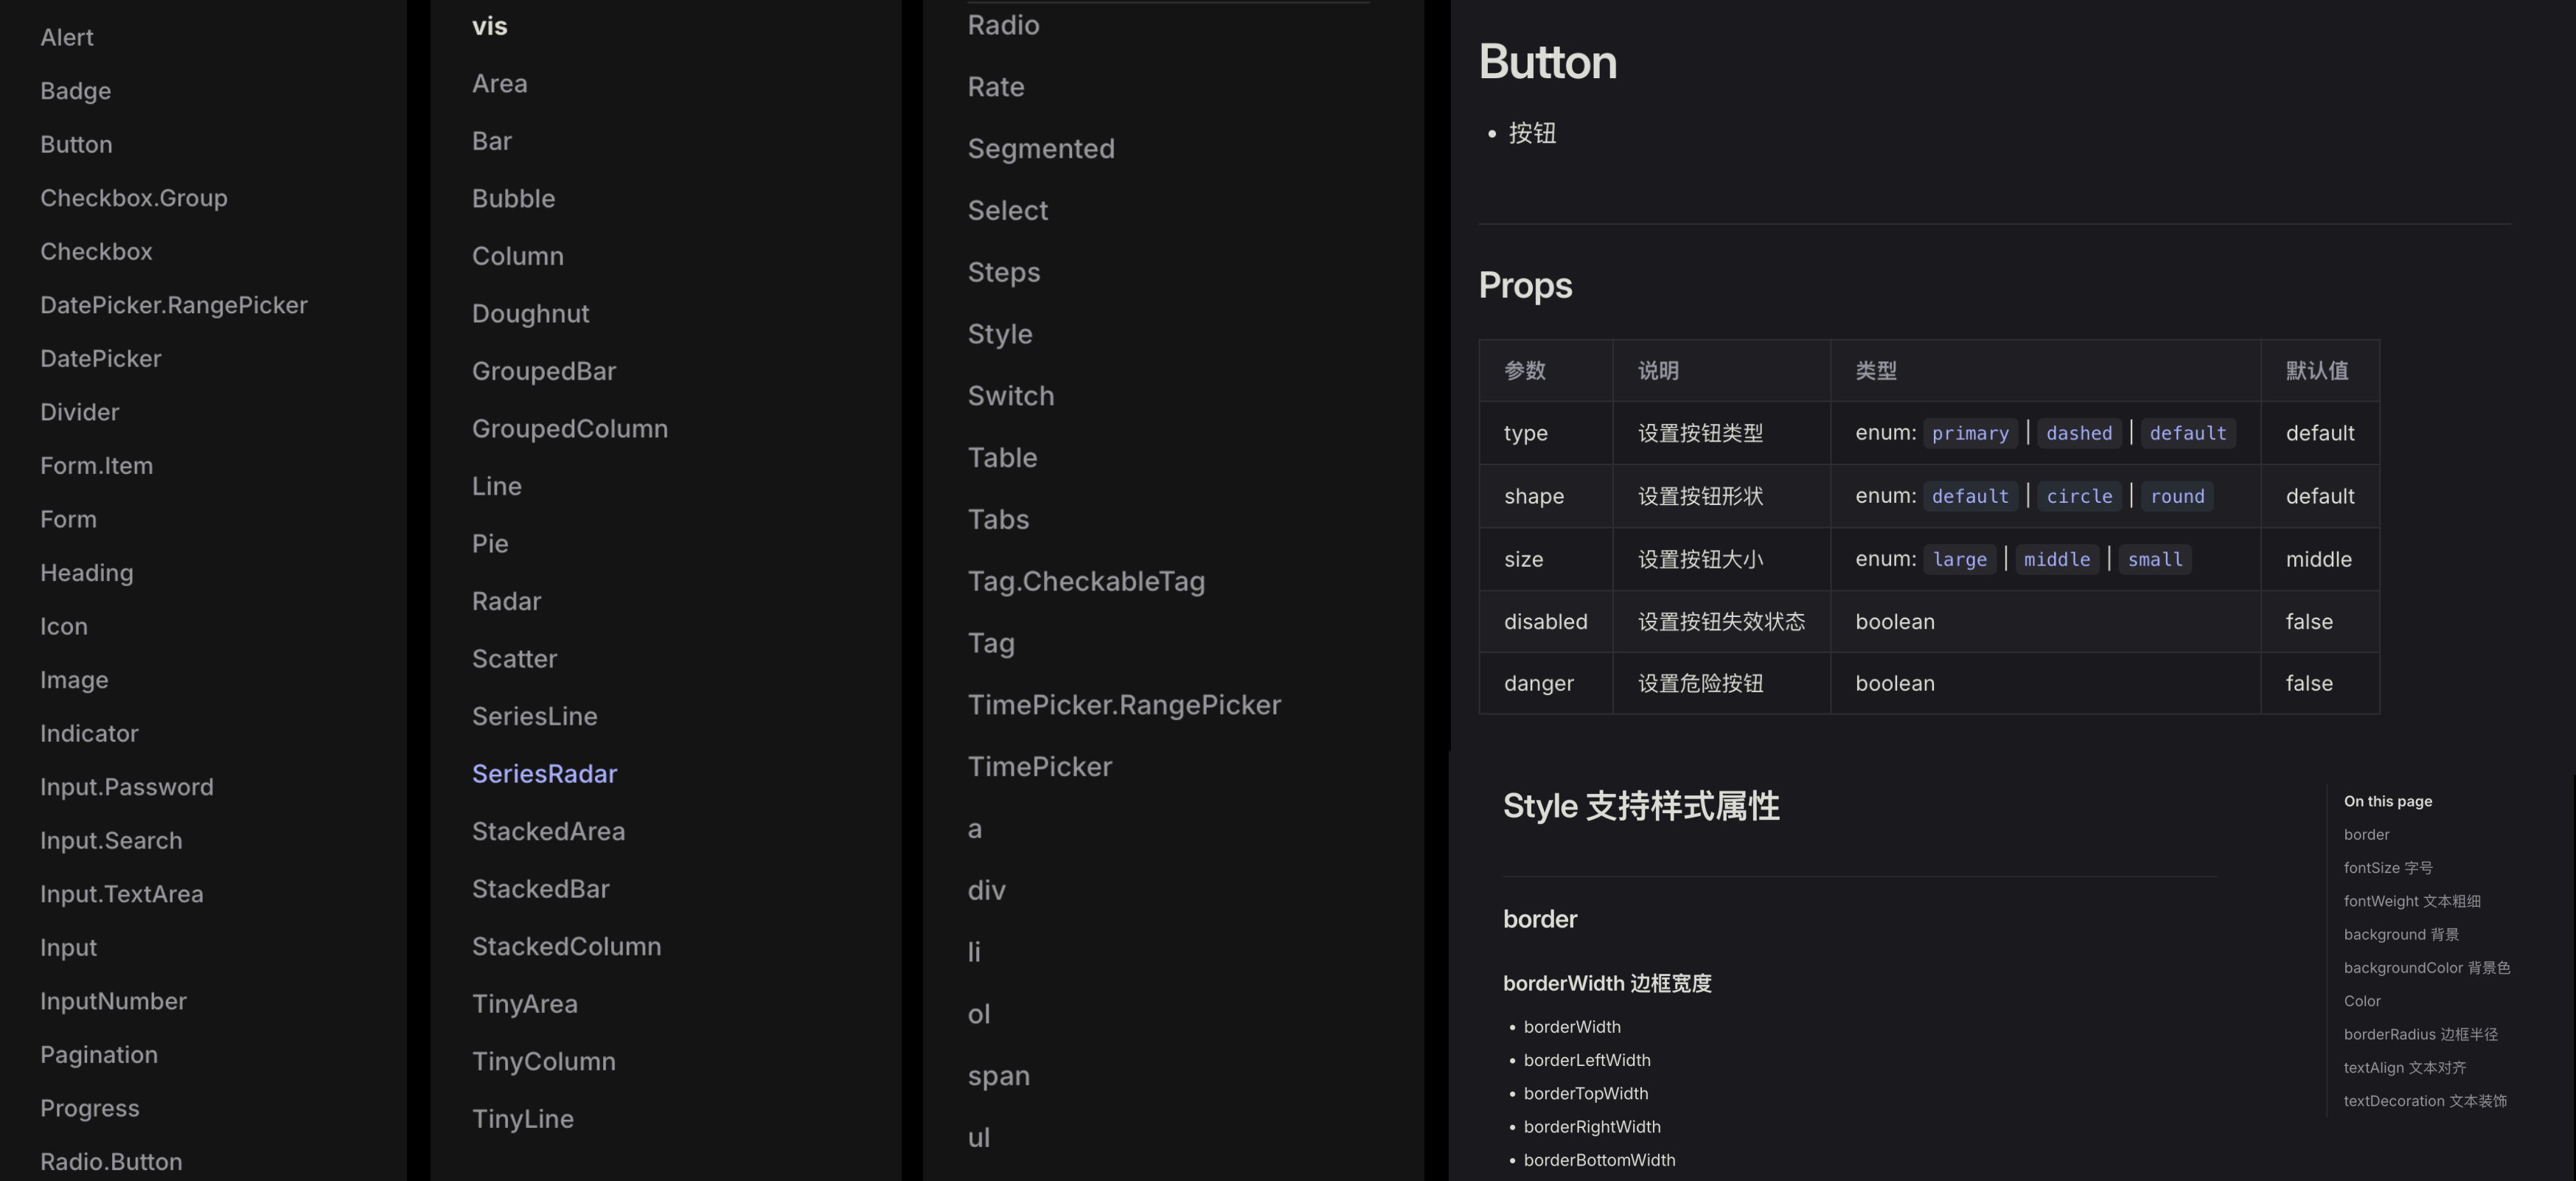Go to textDecoration 文本装饰 outline link
The height and width of the screenshot is (1181, 2576).
(x=2424, y=1100)
